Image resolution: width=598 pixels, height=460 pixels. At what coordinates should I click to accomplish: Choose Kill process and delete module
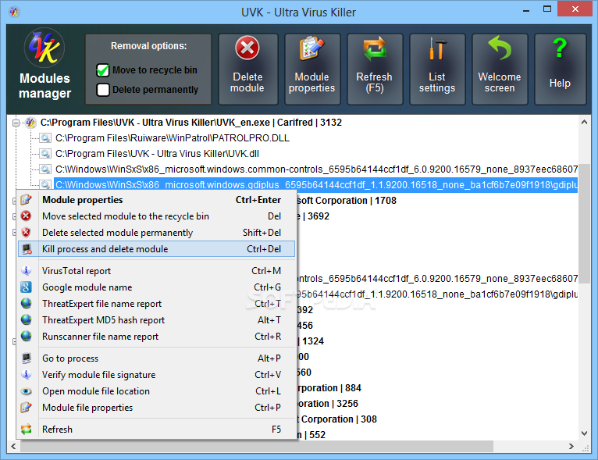click(156, 249)
